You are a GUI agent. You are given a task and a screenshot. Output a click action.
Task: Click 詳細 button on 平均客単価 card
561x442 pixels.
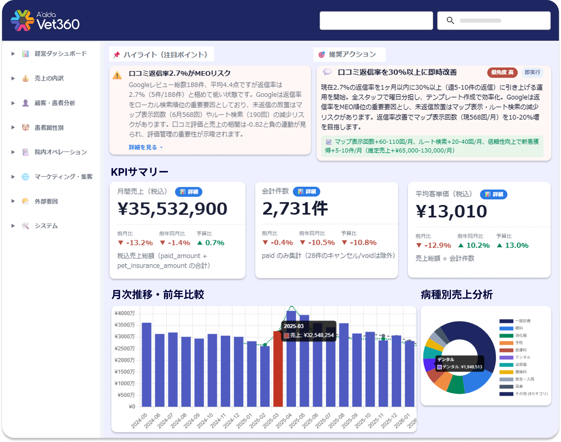(493, 194)
